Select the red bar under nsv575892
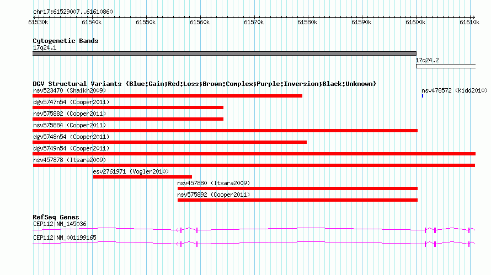 (297, 200)
